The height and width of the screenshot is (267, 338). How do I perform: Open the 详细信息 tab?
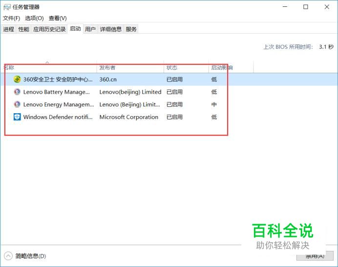coord(111,29)
